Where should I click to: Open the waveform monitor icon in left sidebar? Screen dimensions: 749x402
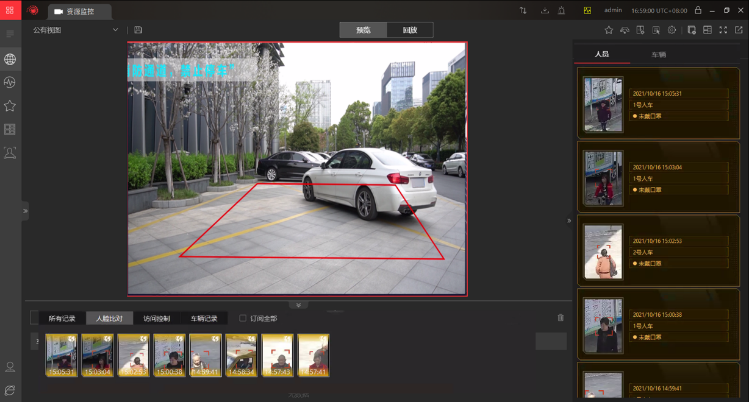(10, 82)
